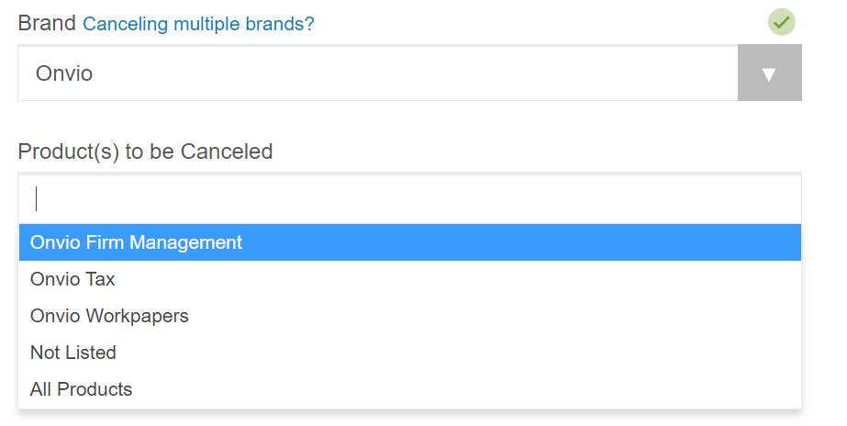Viewport: 847px width, 426px height.
Task: Click the text cursor in the product field
Action: pyautogui.click(x=37, y=198)
